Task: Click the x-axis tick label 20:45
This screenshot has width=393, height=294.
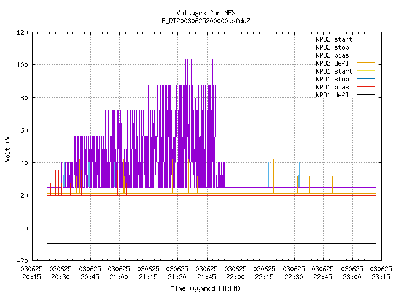Action: click(90, 277)
